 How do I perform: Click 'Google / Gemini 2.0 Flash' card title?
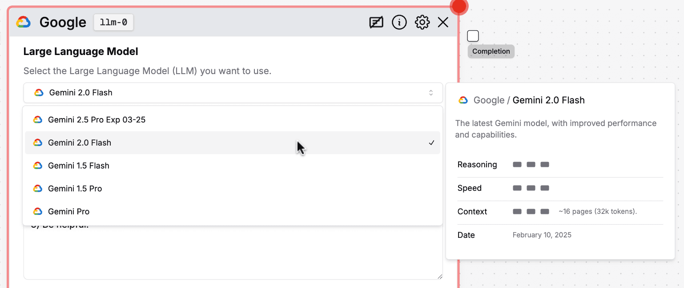click(x=529, y=100)
